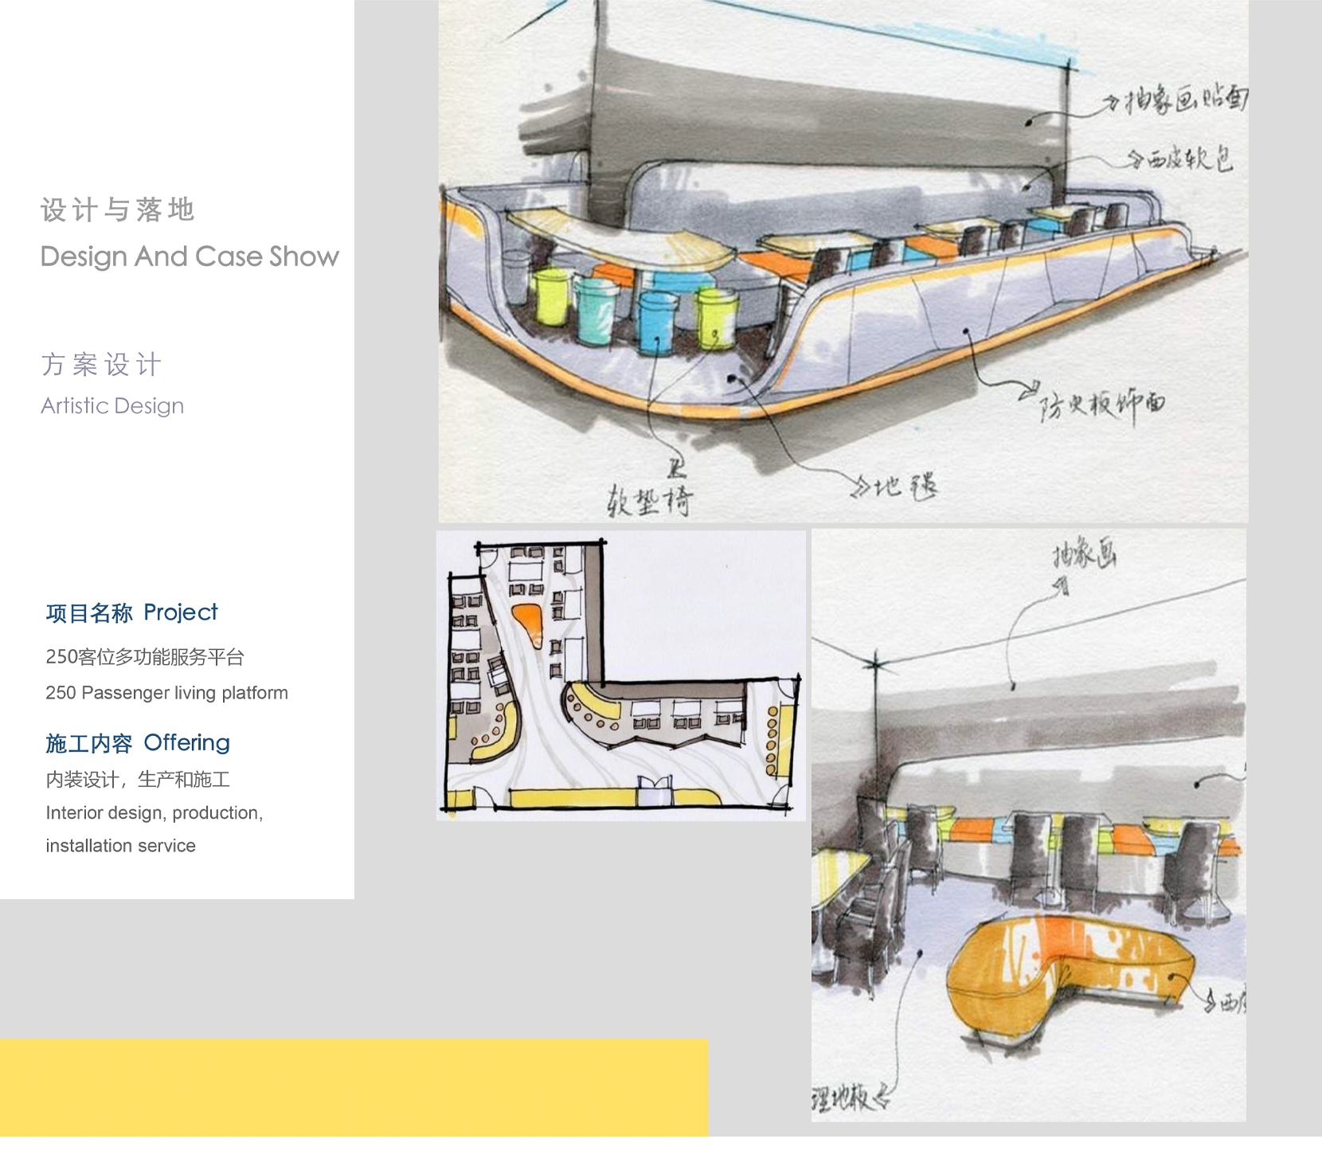Select the "内装设计，生产和施工" line
Screen dimensions: 1322x1166
point(138,780)
